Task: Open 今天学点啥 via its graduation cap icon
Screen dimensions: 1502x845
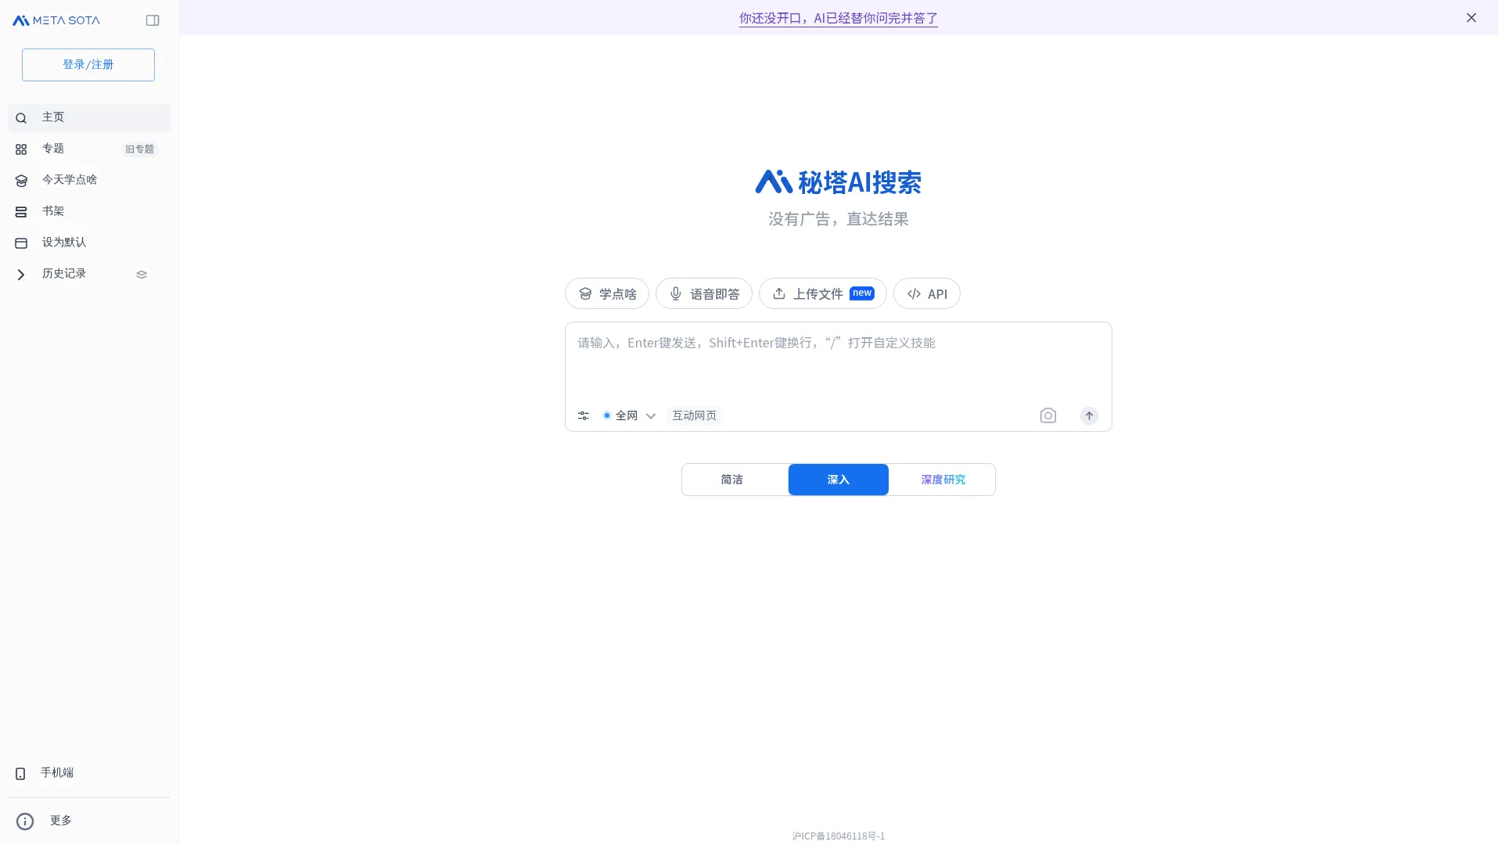Action: (x=20, y=180)
